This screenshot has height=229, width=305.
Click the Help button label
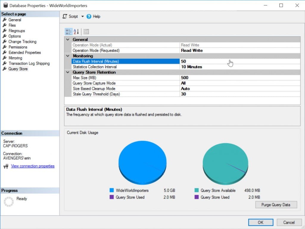click(97, 16)
